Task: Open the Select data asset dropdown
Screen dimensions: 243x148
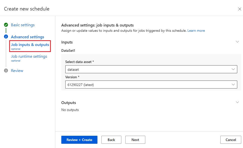Action: tap(151, 69)
